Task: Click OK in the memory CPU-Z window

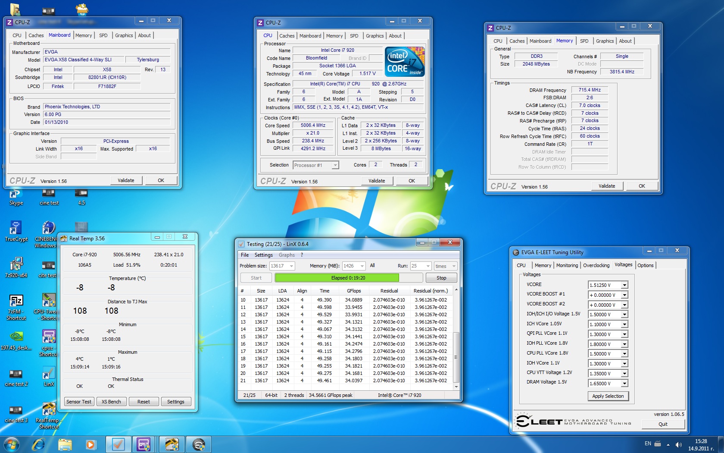Action: 642,186
